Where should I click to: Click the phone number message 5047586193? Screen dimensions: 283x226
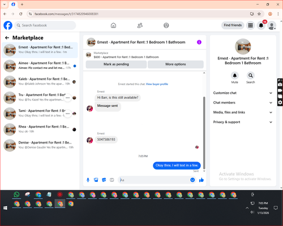(106, 140)
